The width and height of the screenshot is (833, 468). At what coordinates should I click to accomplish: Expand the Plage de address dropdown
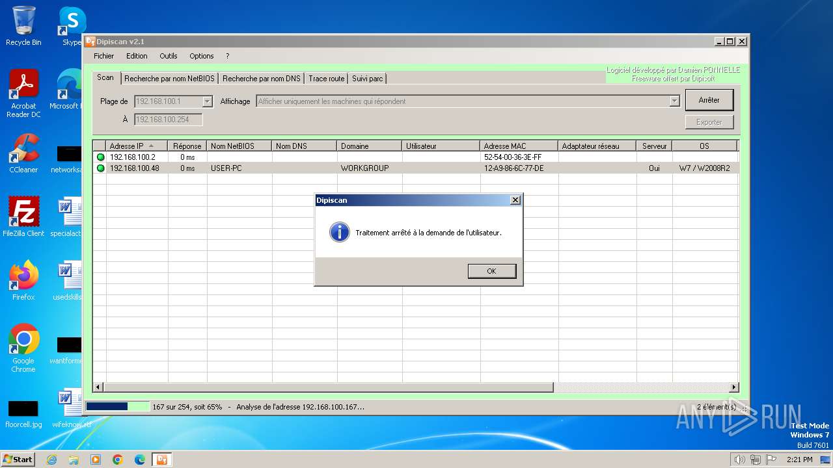click(x=207, y=101)
